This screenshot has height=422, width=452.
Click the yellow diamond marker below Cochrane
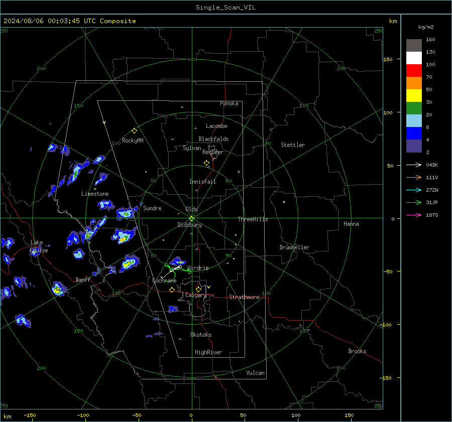172,290
